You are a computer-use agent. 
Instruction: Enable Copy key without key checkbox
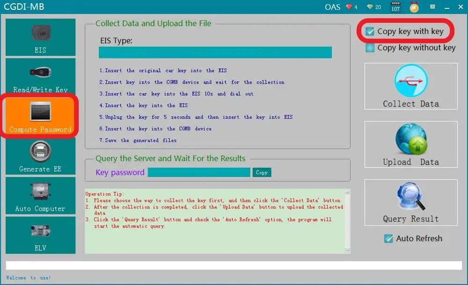tap(370, 48)
